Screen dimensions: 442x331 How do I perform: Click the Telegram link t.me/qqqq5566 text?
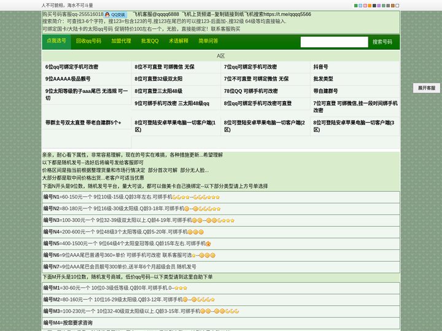point(287,14)
